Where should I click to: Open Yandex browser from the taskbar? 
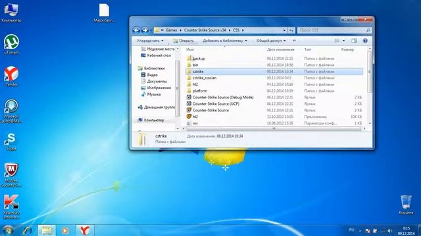click(85, 230)
